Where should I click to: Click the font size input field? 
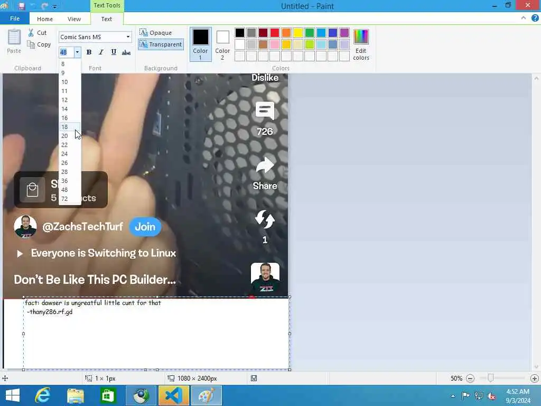point(66,52)
